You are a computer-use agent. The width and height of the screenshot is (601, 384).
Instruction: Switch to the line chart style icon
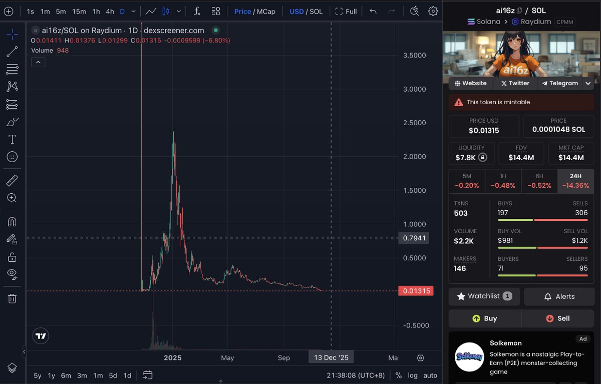(150, 11)
